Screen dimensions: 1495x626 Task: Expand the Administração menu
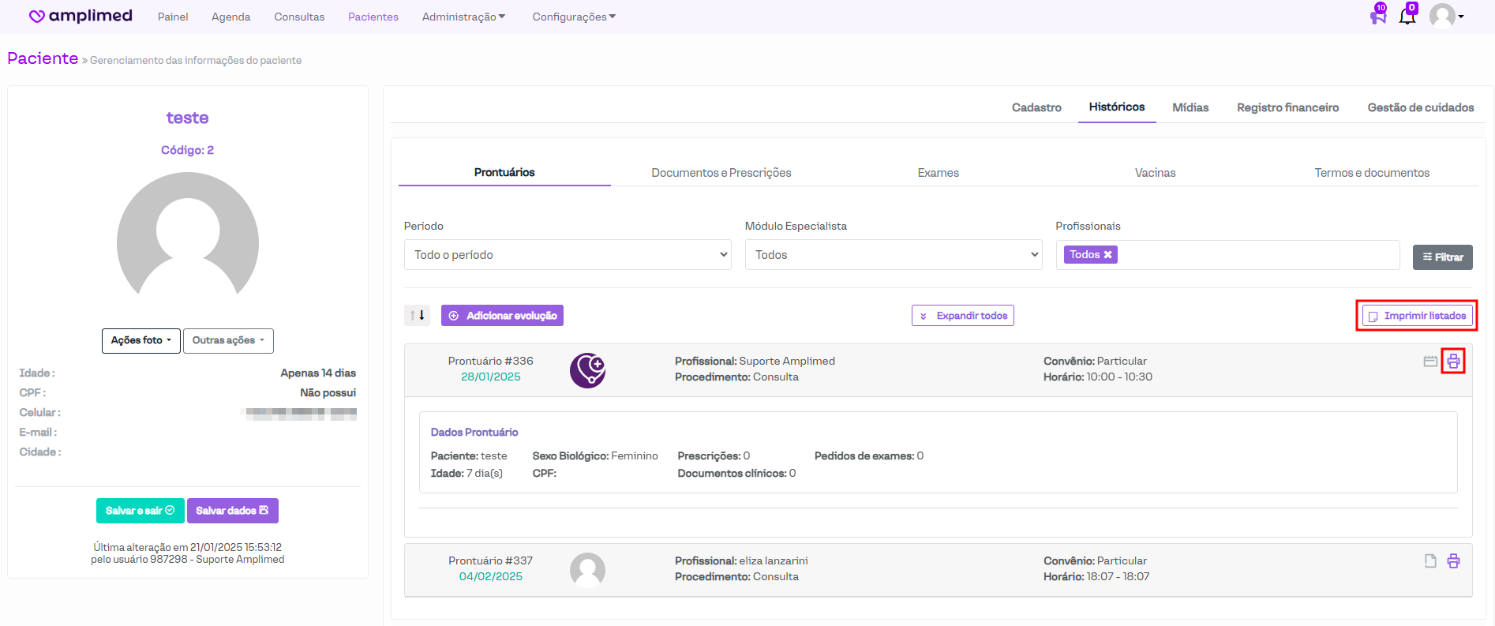point(463,17)
